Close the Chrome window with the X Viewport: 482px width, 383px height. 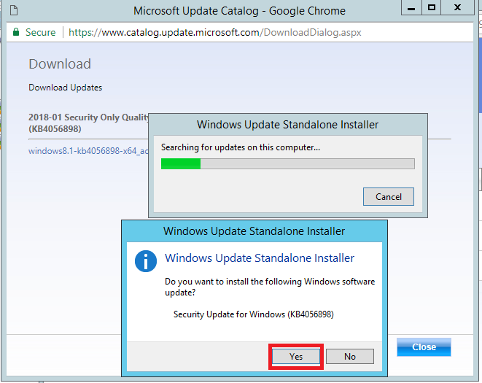click(457, 8)
